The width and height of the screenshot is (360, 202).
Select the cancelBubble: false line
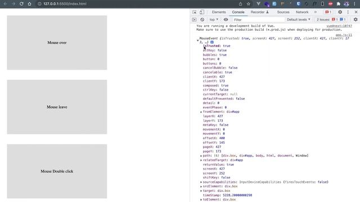tap(220, 68)
